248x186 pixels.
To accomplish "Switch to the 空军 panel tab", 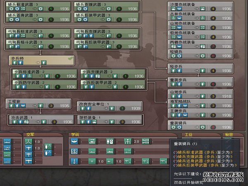I will (30, 135).
